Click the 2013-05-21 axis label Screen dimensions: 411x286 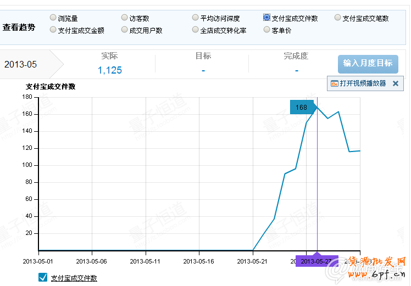252,261
